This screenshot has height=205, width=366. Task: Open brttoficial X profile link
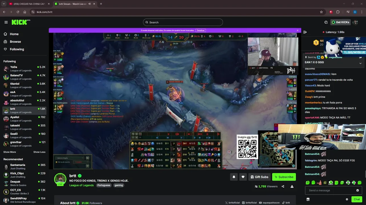point(232,203)
